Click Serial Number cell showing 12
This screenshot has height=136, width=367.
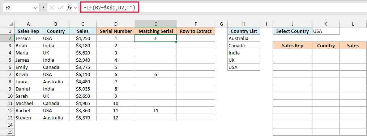click(x=116, y=118)
